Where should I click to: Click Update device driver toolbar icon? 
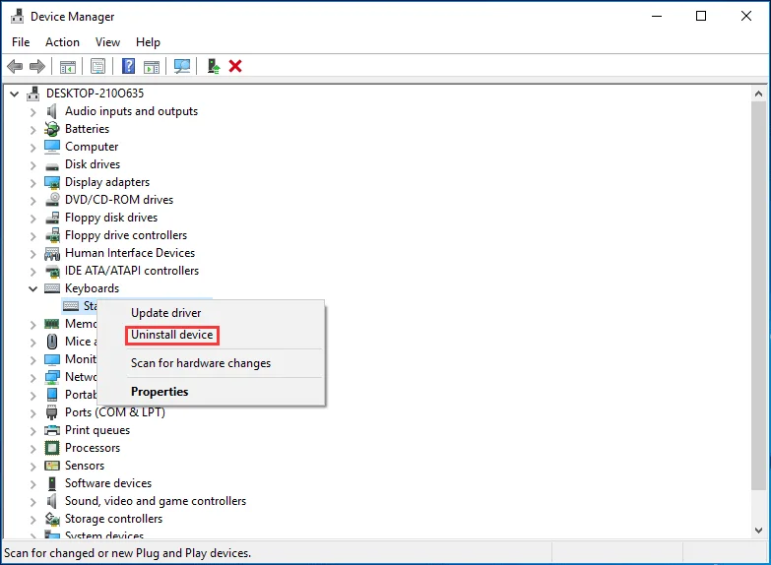[213, 66]
